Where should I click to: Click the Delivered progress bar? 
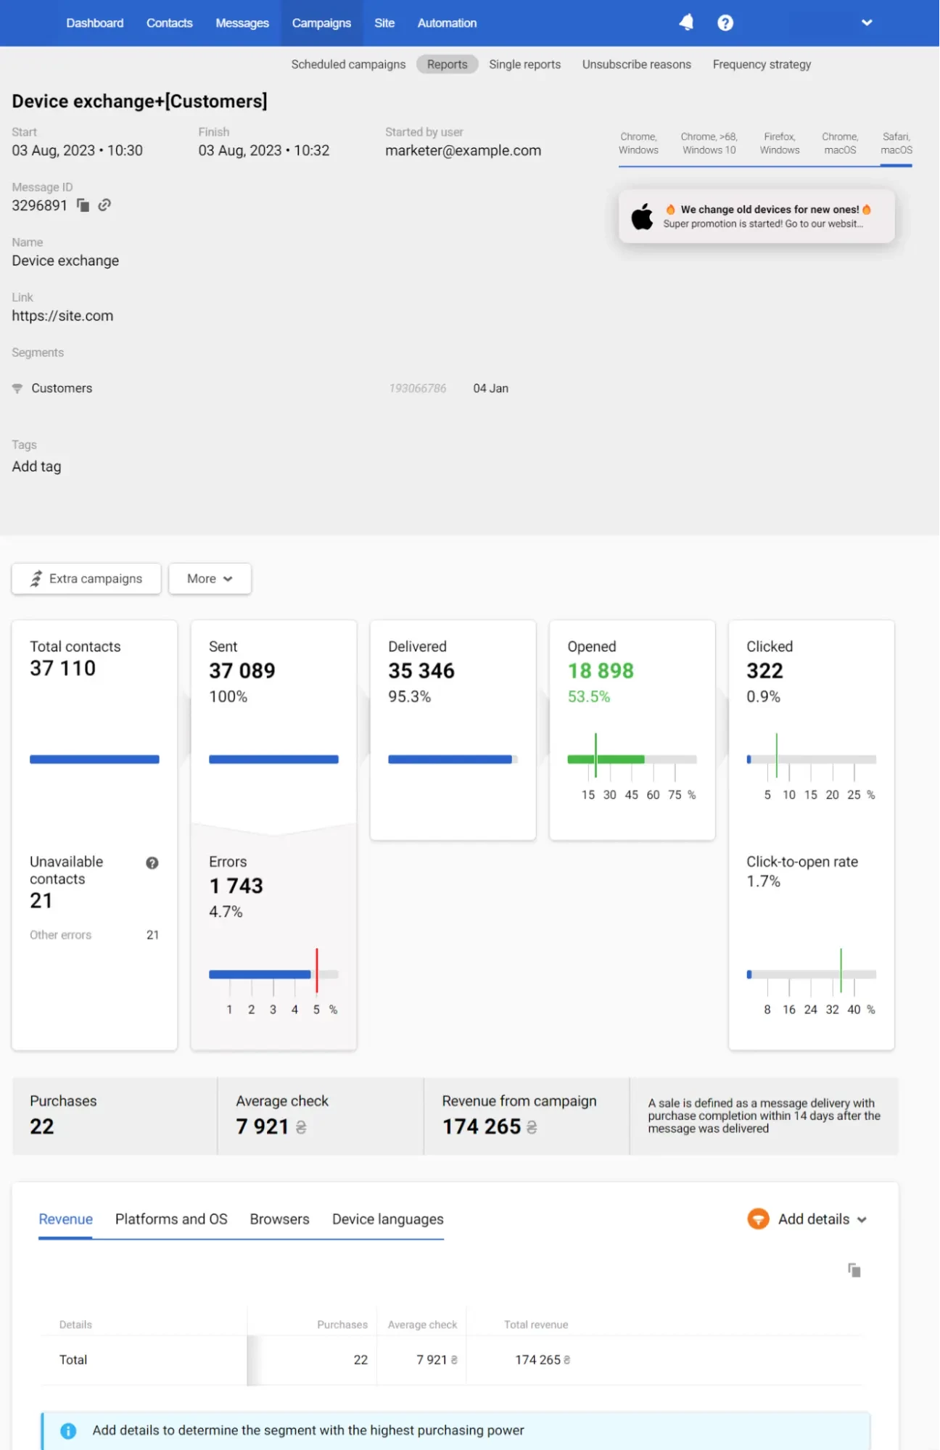point(453,759)
